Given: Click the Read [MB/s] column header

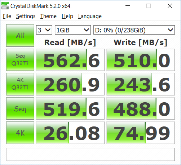Looking at the screenshot, I should tap(70, 43).
